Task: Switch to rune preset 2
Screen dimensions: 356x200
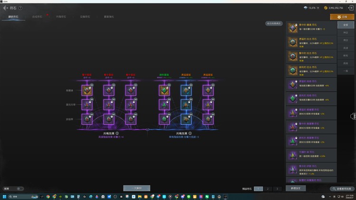Action: [x=268, y=189]
